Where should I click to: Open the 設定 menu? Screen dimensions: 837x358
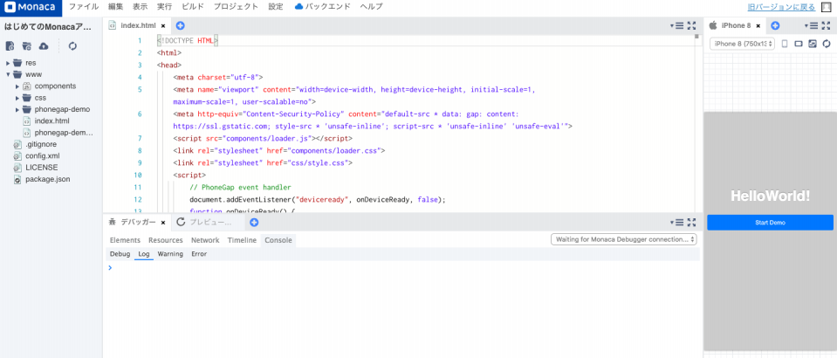(x=276, y=7)
